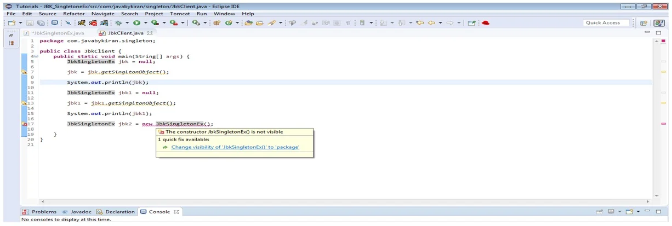Open the Run launch dropdown arrow
The width and height of the screenshot is (672, 226).
tap(145, 23)
